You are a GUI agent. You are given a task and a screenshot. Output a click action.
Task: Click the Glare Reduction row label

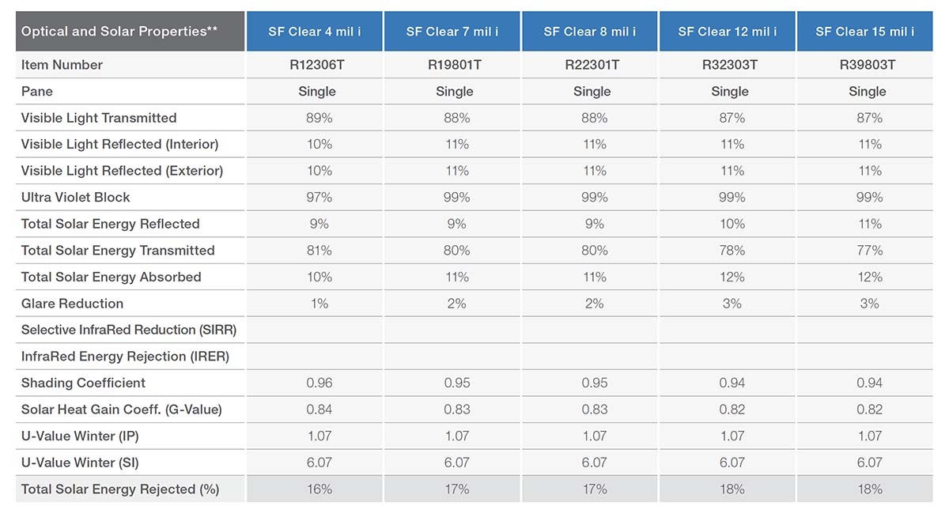pyautogui.click(x=73, y=304)
